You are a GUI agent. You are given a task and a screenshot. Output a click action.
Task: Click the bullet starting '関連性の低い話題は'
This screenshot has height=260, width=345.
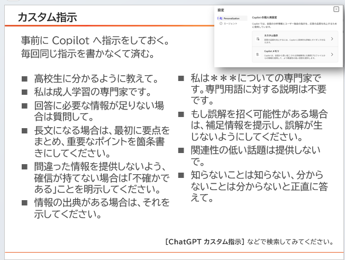tap(256, 156)
